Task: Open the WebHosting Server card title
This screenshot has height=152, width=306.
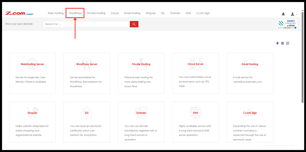Action: pos(32,64)
